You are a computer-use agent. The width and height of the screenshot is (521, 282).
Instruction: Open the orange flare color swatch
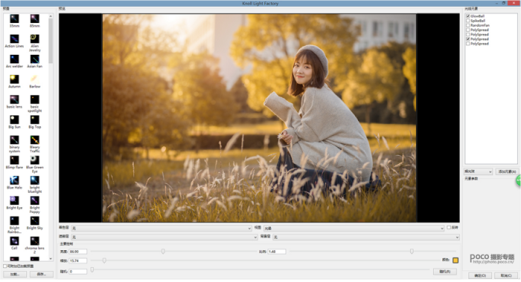point(456,260)
